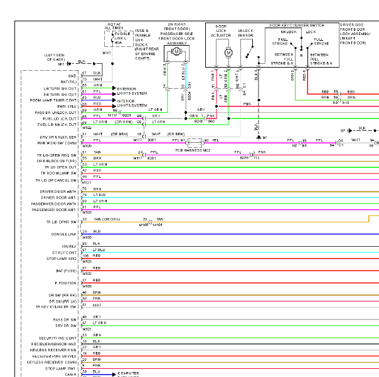Click the 'ST RLY CONT' label
379x377 pixels.
click(64, 253)
